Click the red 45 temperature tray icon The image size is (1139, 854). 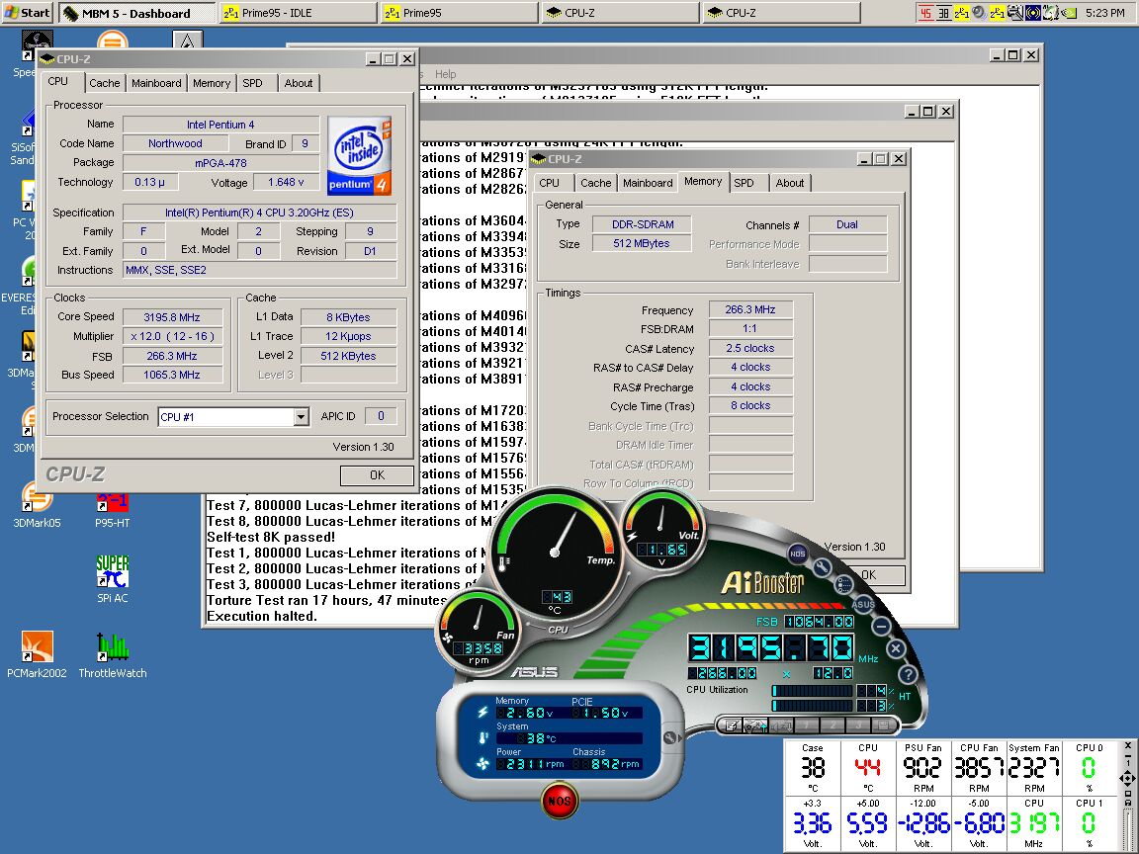click(925, 12)
